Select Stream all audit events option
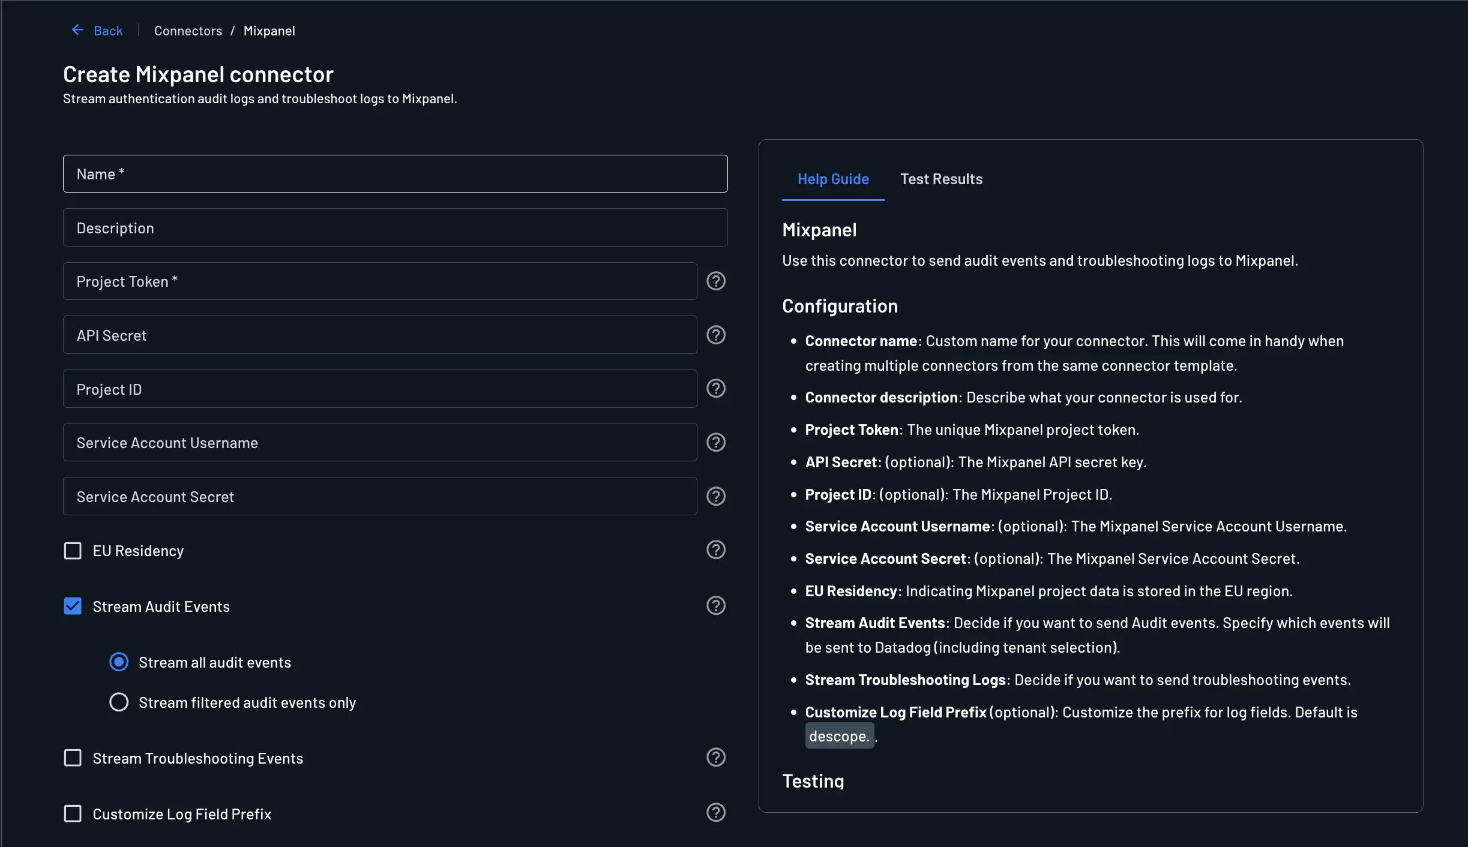The width and height of the screenshot is (1468, 847). point(119,662)
